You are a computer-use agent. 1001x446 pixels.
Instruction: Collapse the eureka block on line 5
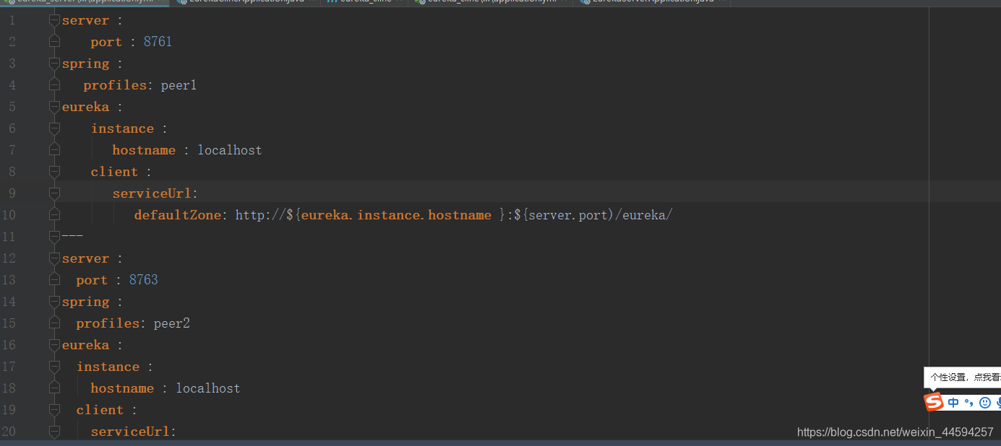point(54,107)
